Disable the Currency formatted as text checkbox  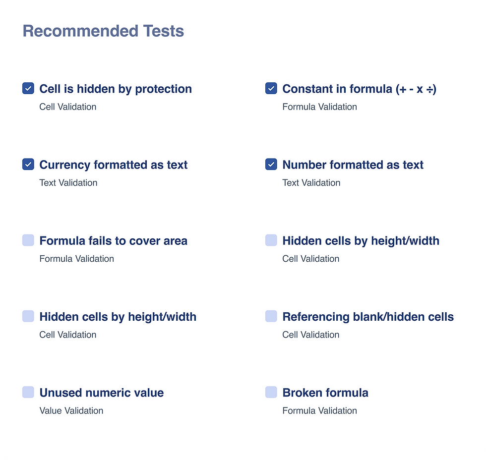click(28, 165)
